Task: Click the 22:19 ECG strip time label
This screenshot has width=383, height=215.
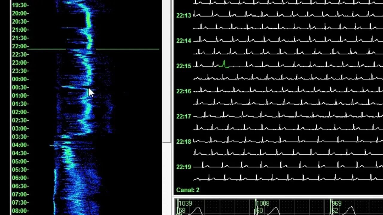Action: (x=183, y=167)
